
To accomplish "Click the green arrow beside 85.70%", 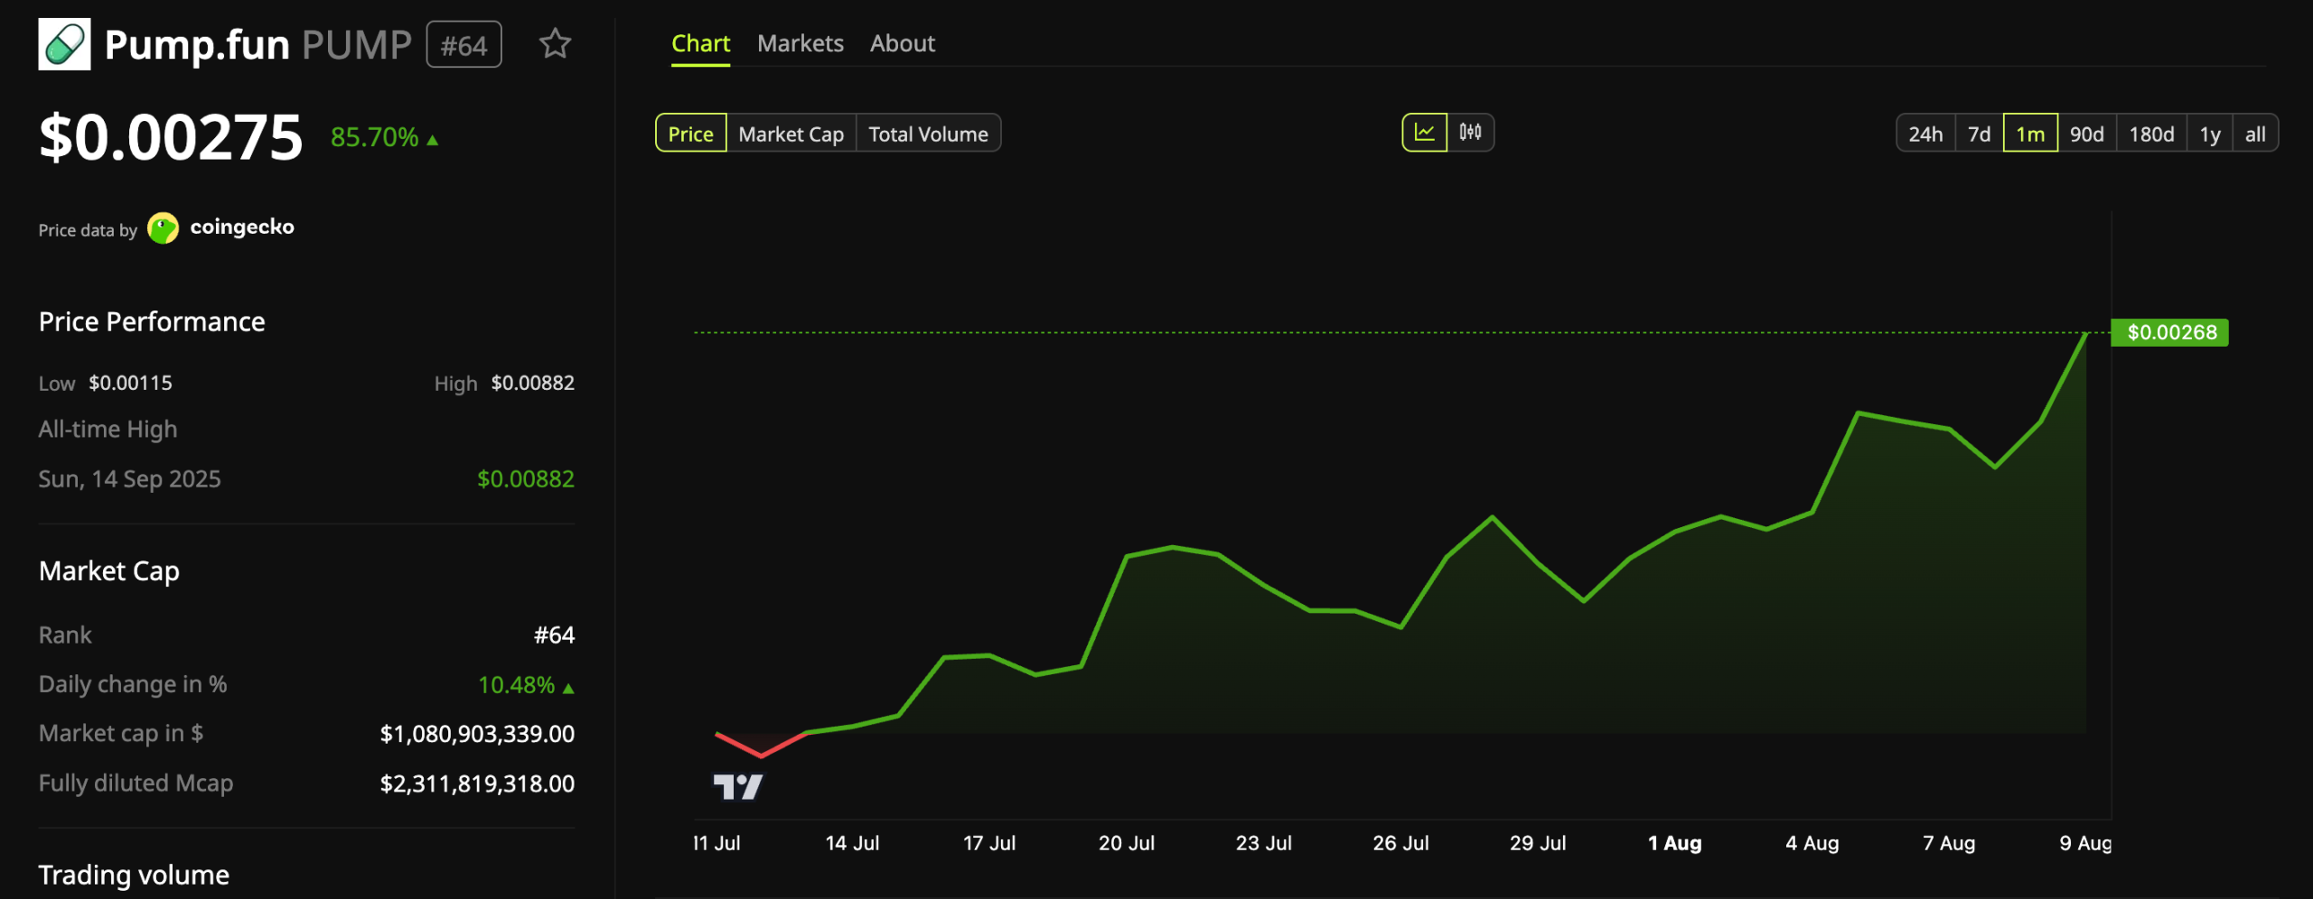I will coord(433,140).
